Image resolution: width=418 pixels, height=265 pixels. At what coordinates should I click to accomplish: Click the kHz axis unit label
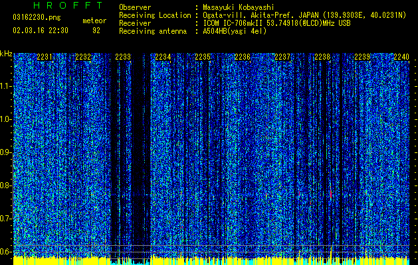[6, 54]
